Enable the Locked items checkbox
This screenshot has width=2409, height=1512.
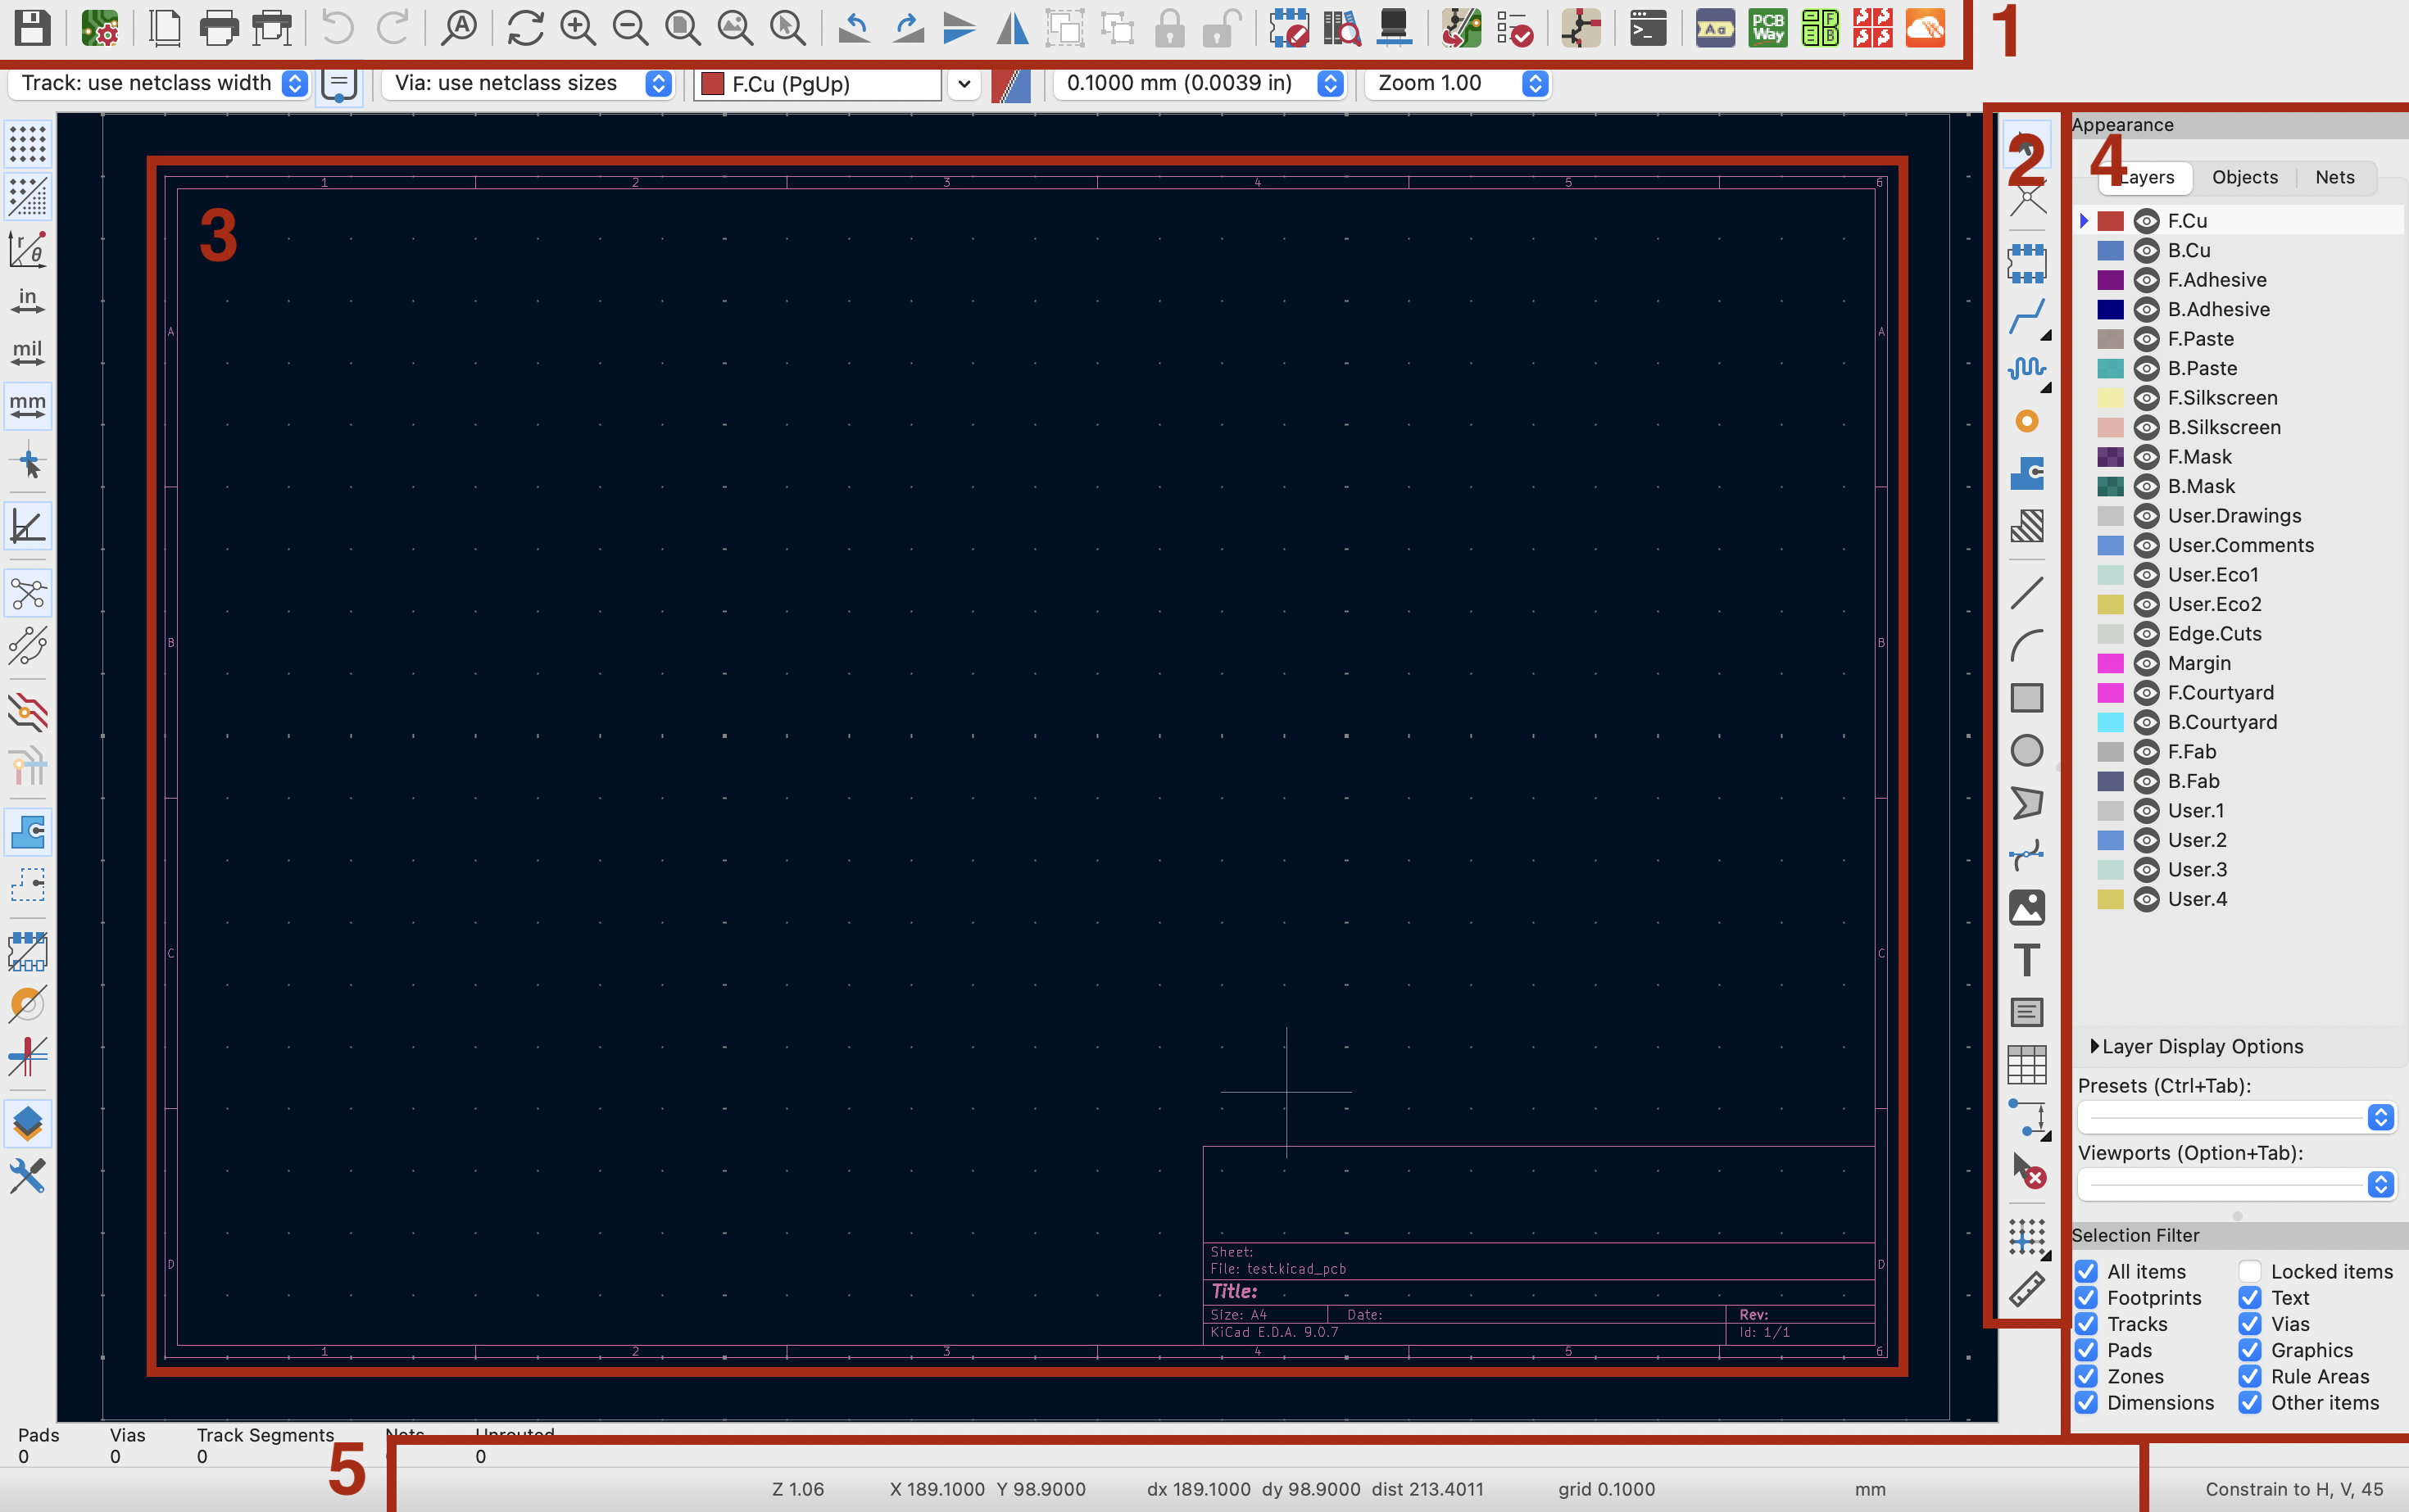tap(2250, 1271)
